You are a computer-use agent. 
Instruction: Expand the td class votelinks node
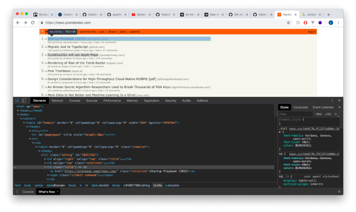coord(45,163)
